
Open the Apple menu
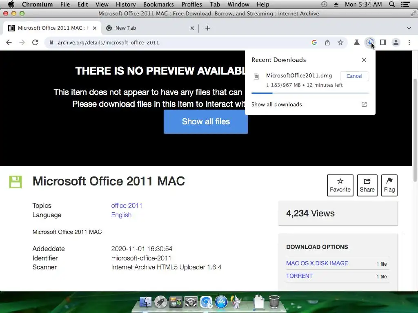(11, 4)
